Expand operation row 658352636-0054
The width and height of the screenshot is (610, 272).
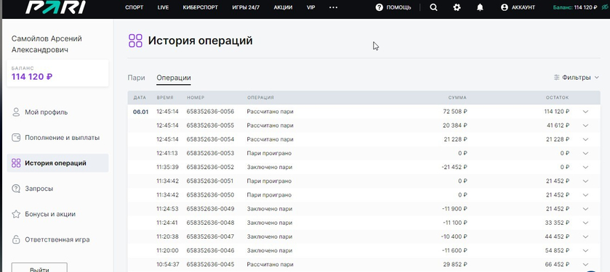585,139
